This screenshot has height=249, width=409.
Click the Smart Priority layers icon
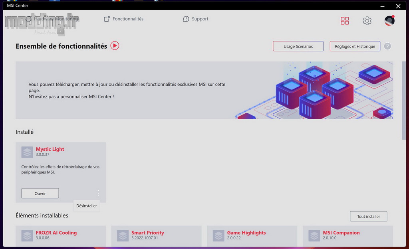pyautogui.click(x=123, y=235)
